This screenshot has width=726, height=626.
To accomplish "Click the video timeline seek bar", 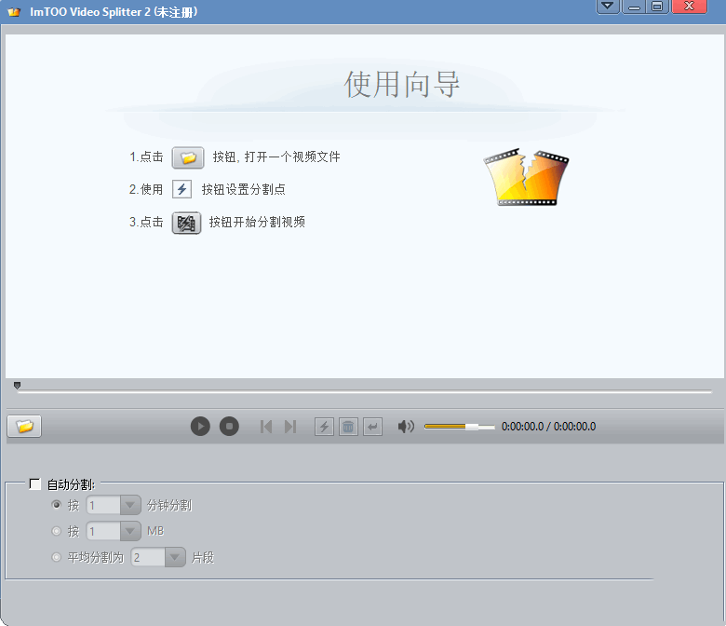I will pos(364,392).
